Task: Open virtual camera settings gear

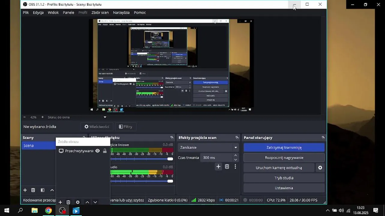Action: (320, 168)
